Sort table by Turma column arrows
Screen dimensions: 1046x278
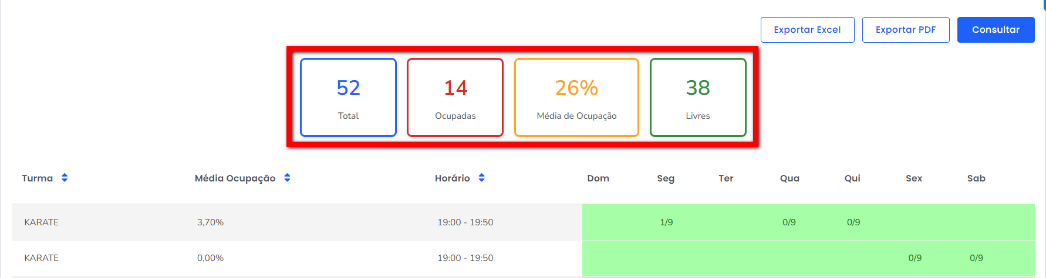65,178
